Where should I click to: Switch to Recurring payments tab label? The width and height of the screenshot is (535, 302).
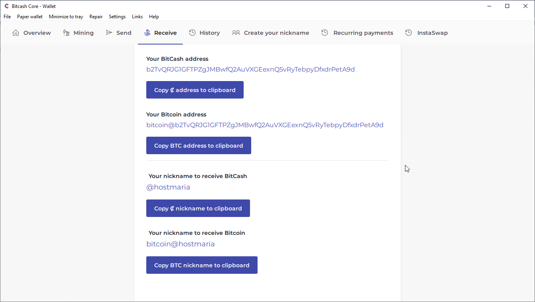pos(363,33)
